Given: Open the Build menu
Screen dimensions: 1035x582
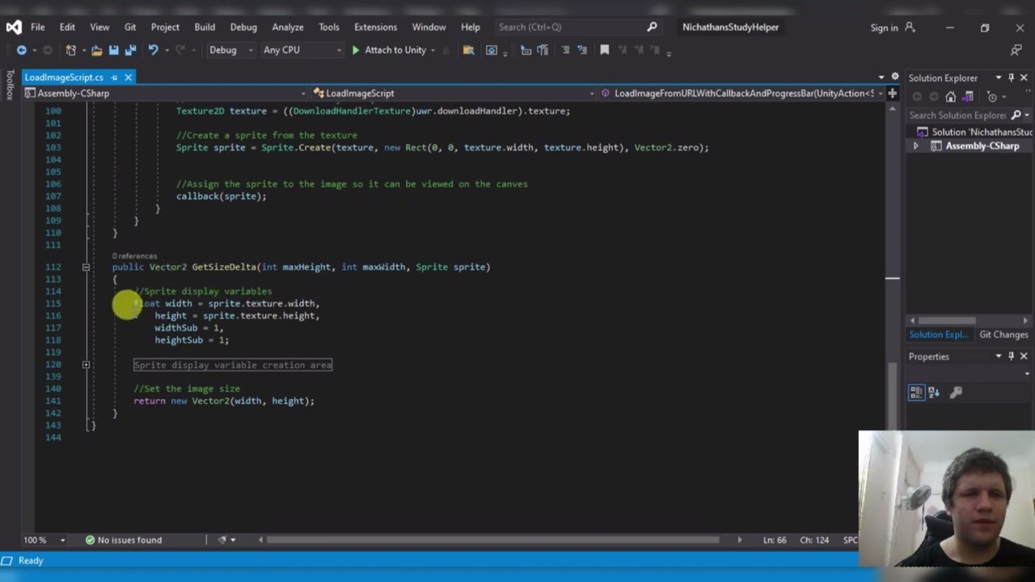Looking at the screenshot, I should [x=205, y=27].
